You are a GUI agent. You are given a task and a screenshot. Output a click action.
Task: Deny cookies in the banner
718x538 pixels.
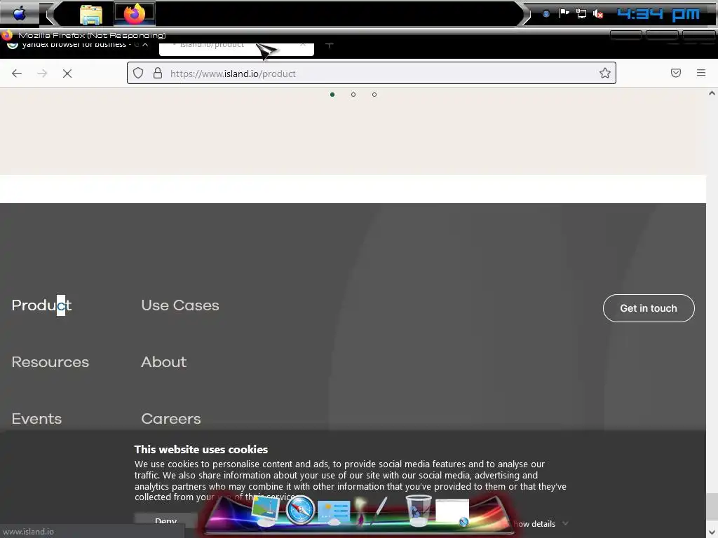[x=165, y=520]
